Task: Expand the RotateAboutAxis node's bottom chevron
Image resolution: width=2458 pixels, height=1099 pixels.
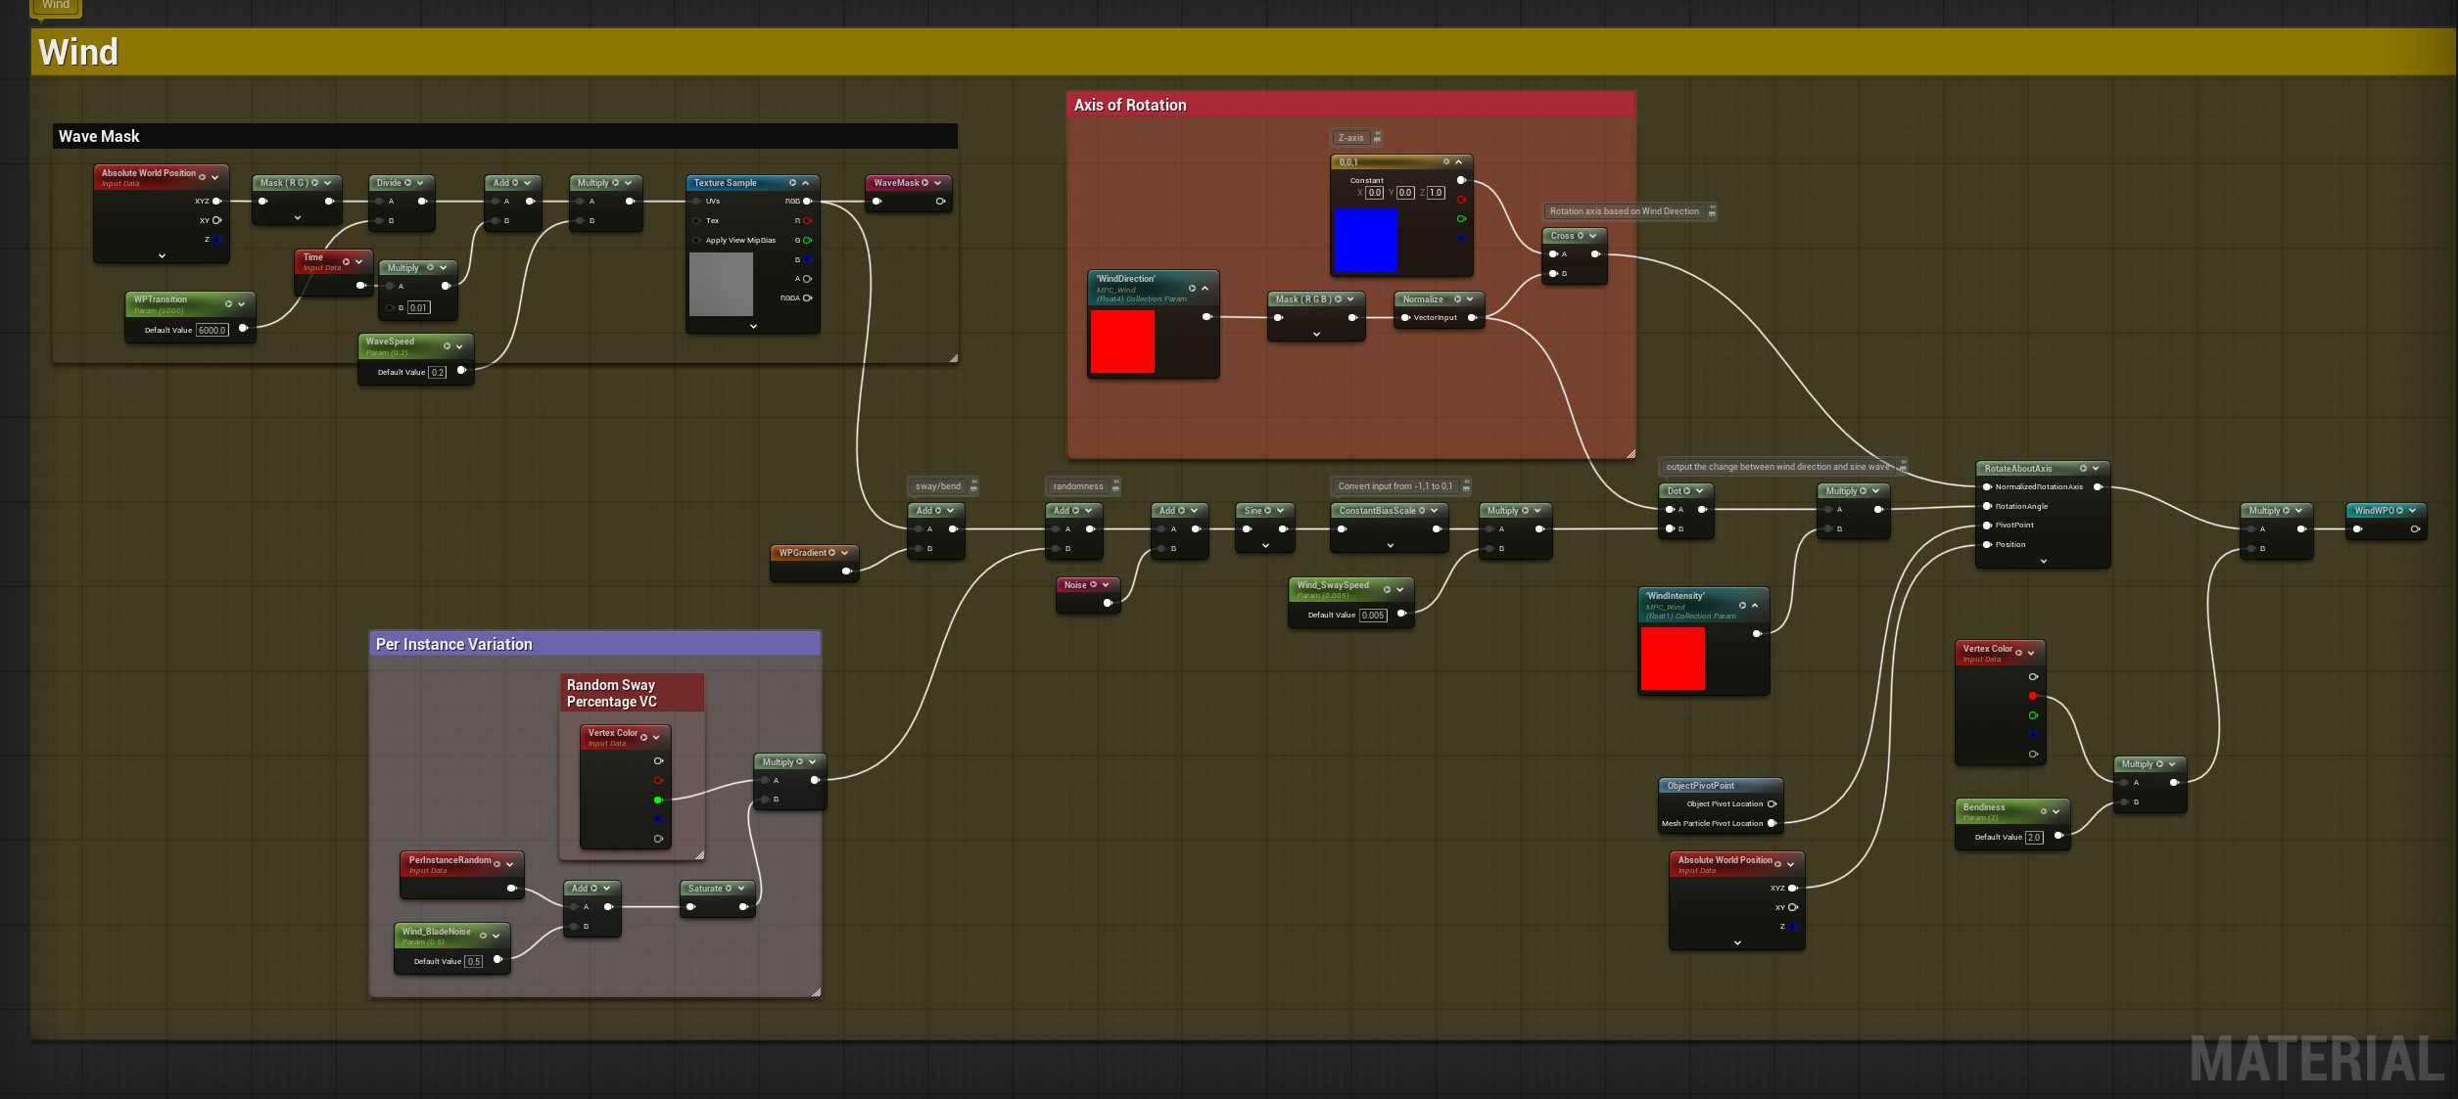Action: (2044, 562)
